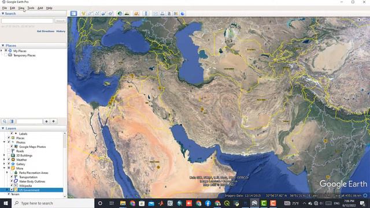Expand the Weather layer group
This screenshot has height=208, width=370.
pyautogui.click(x=4, y=159)
